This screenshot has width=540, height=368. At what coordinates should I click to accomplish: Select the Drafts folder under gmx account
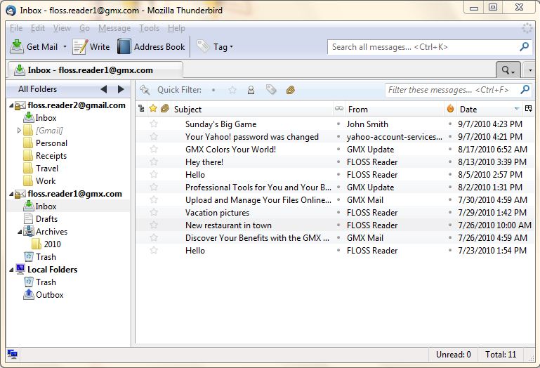pos(46,219)
